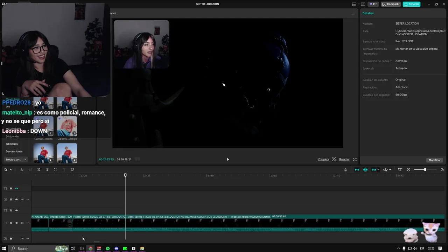448x252 pixels.
Task: Click the playhead marker on timeline ruler
Action: (x=125, y=175)
